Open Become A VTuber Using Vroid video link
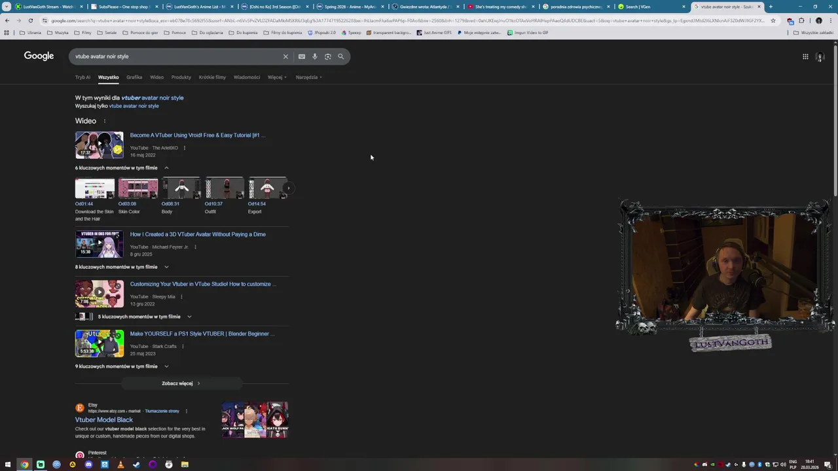The height and width of the screenshot is (471, 838). click(x=198, y=135)
